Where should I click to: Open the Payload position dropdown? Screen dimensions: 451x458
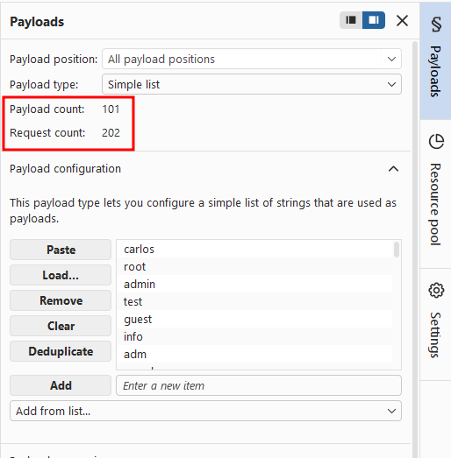252,59
